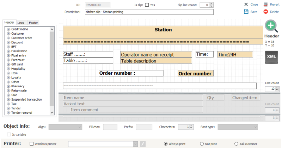Select the 'Time:' label box

tap(204, 54)
